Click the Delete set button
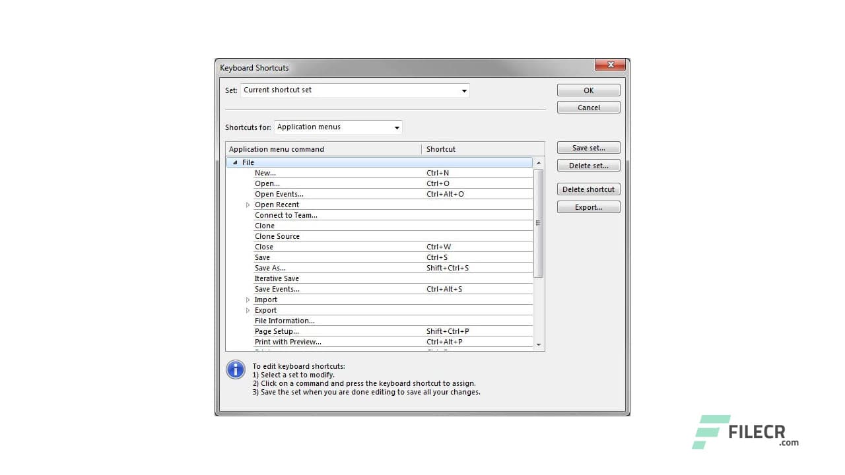Viewport: 845px width, 475px height. (588, 165)
